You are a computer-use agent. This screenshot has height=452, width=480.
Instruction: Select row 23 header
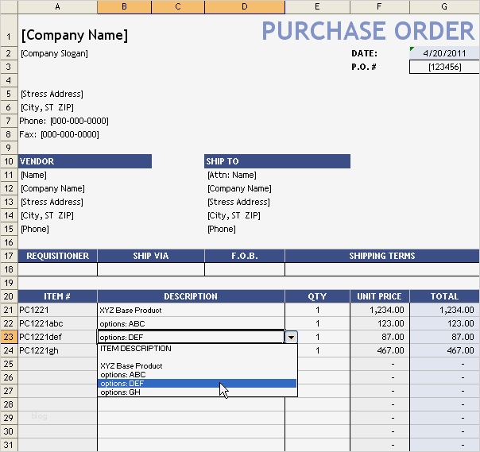tap(9, 337)
